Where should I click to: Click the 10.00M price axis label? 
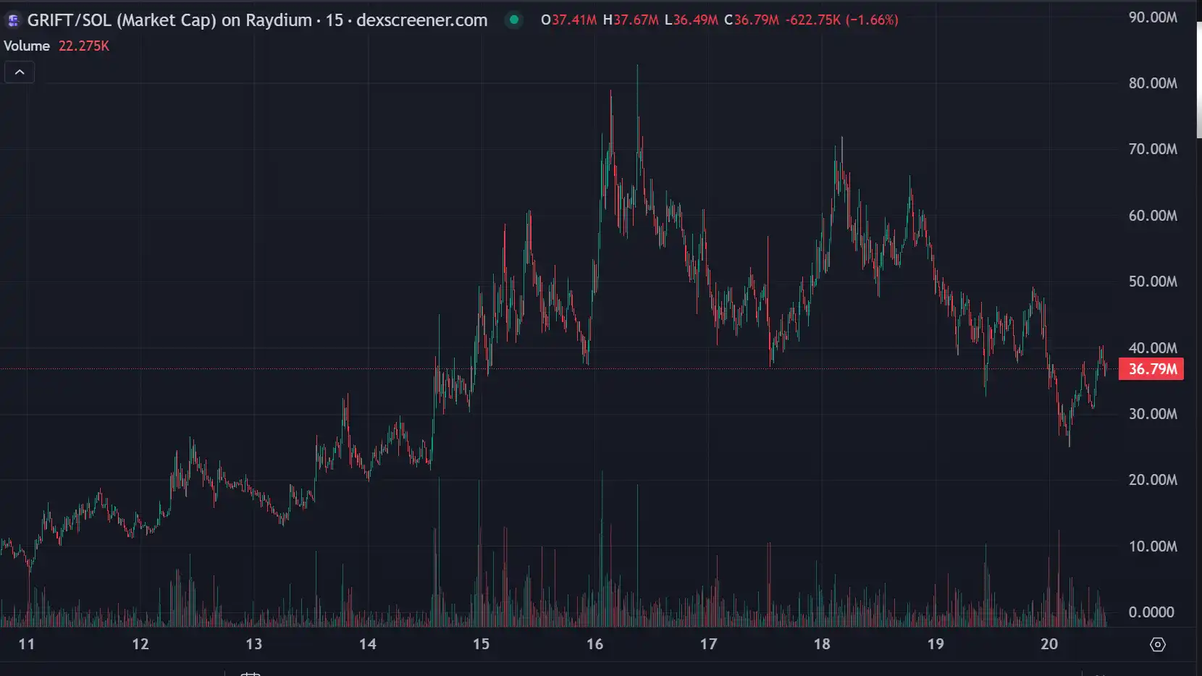click(1153, 546)
